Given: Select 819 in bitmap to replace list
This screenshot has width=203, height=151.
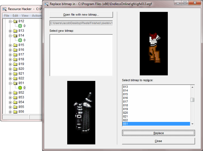Looking at the screenshot, I should [156, 109].
